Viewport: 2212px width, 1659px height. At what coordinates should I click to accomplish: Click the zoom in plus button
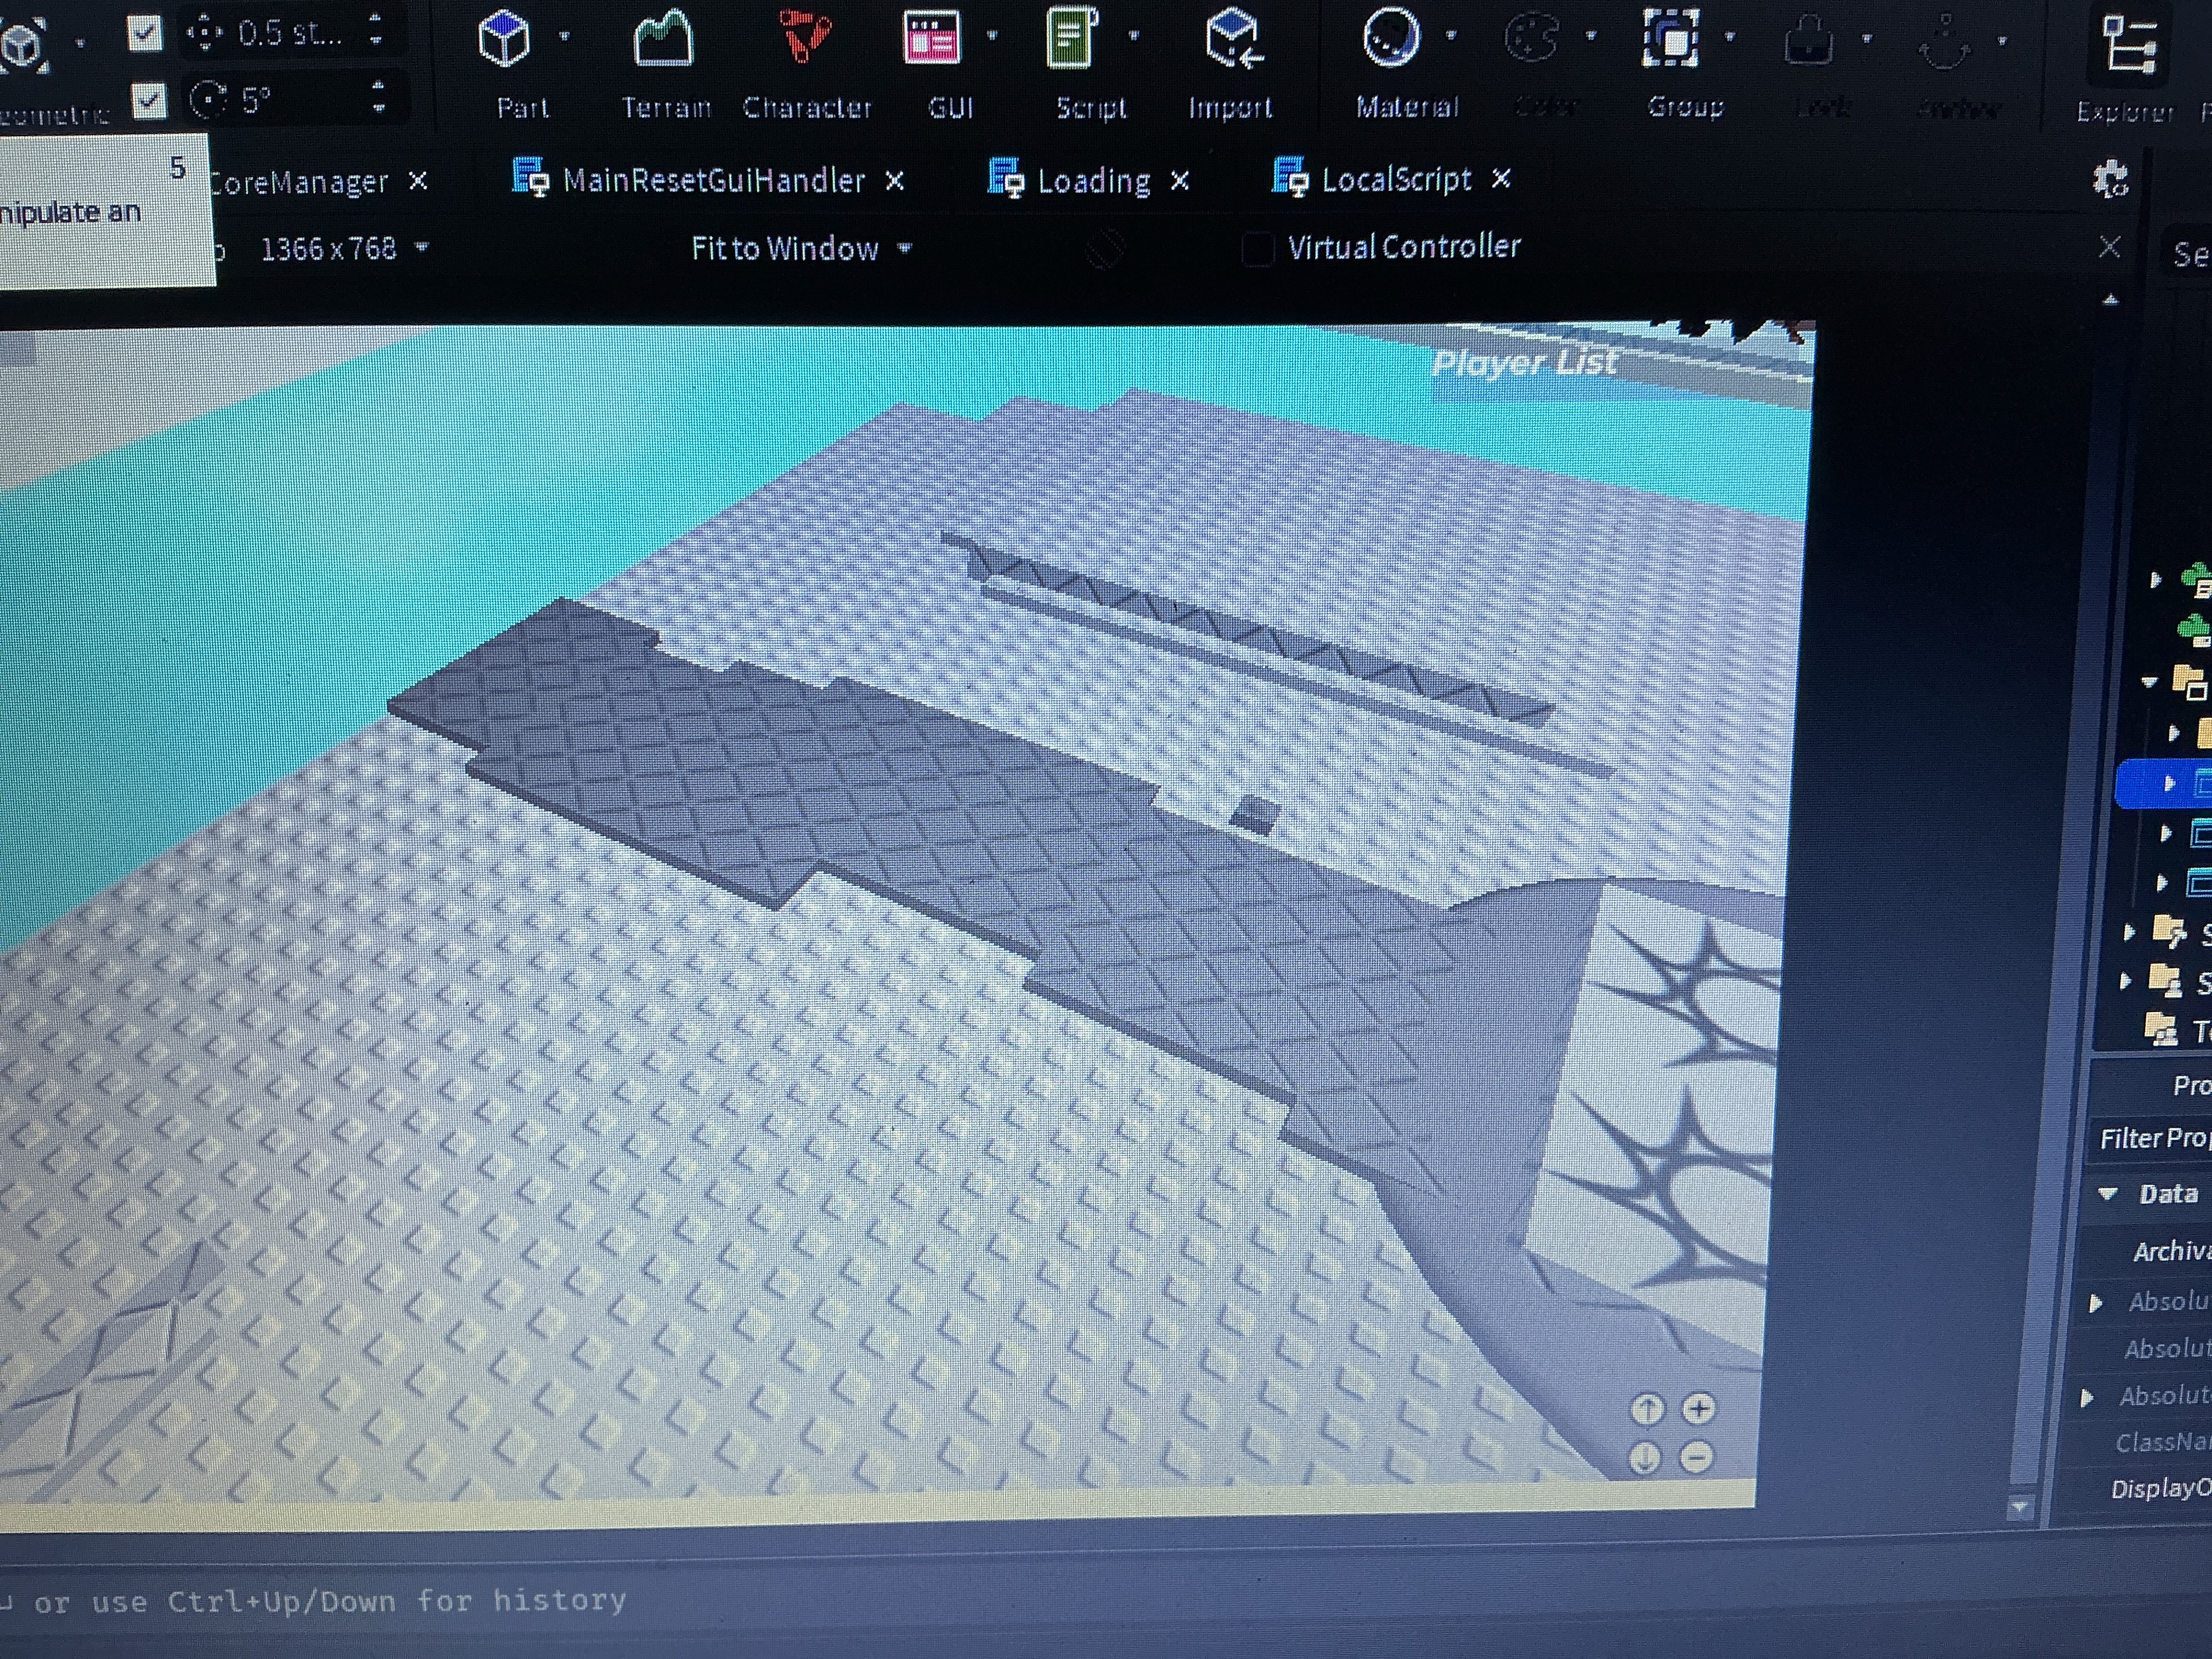1698,1409
